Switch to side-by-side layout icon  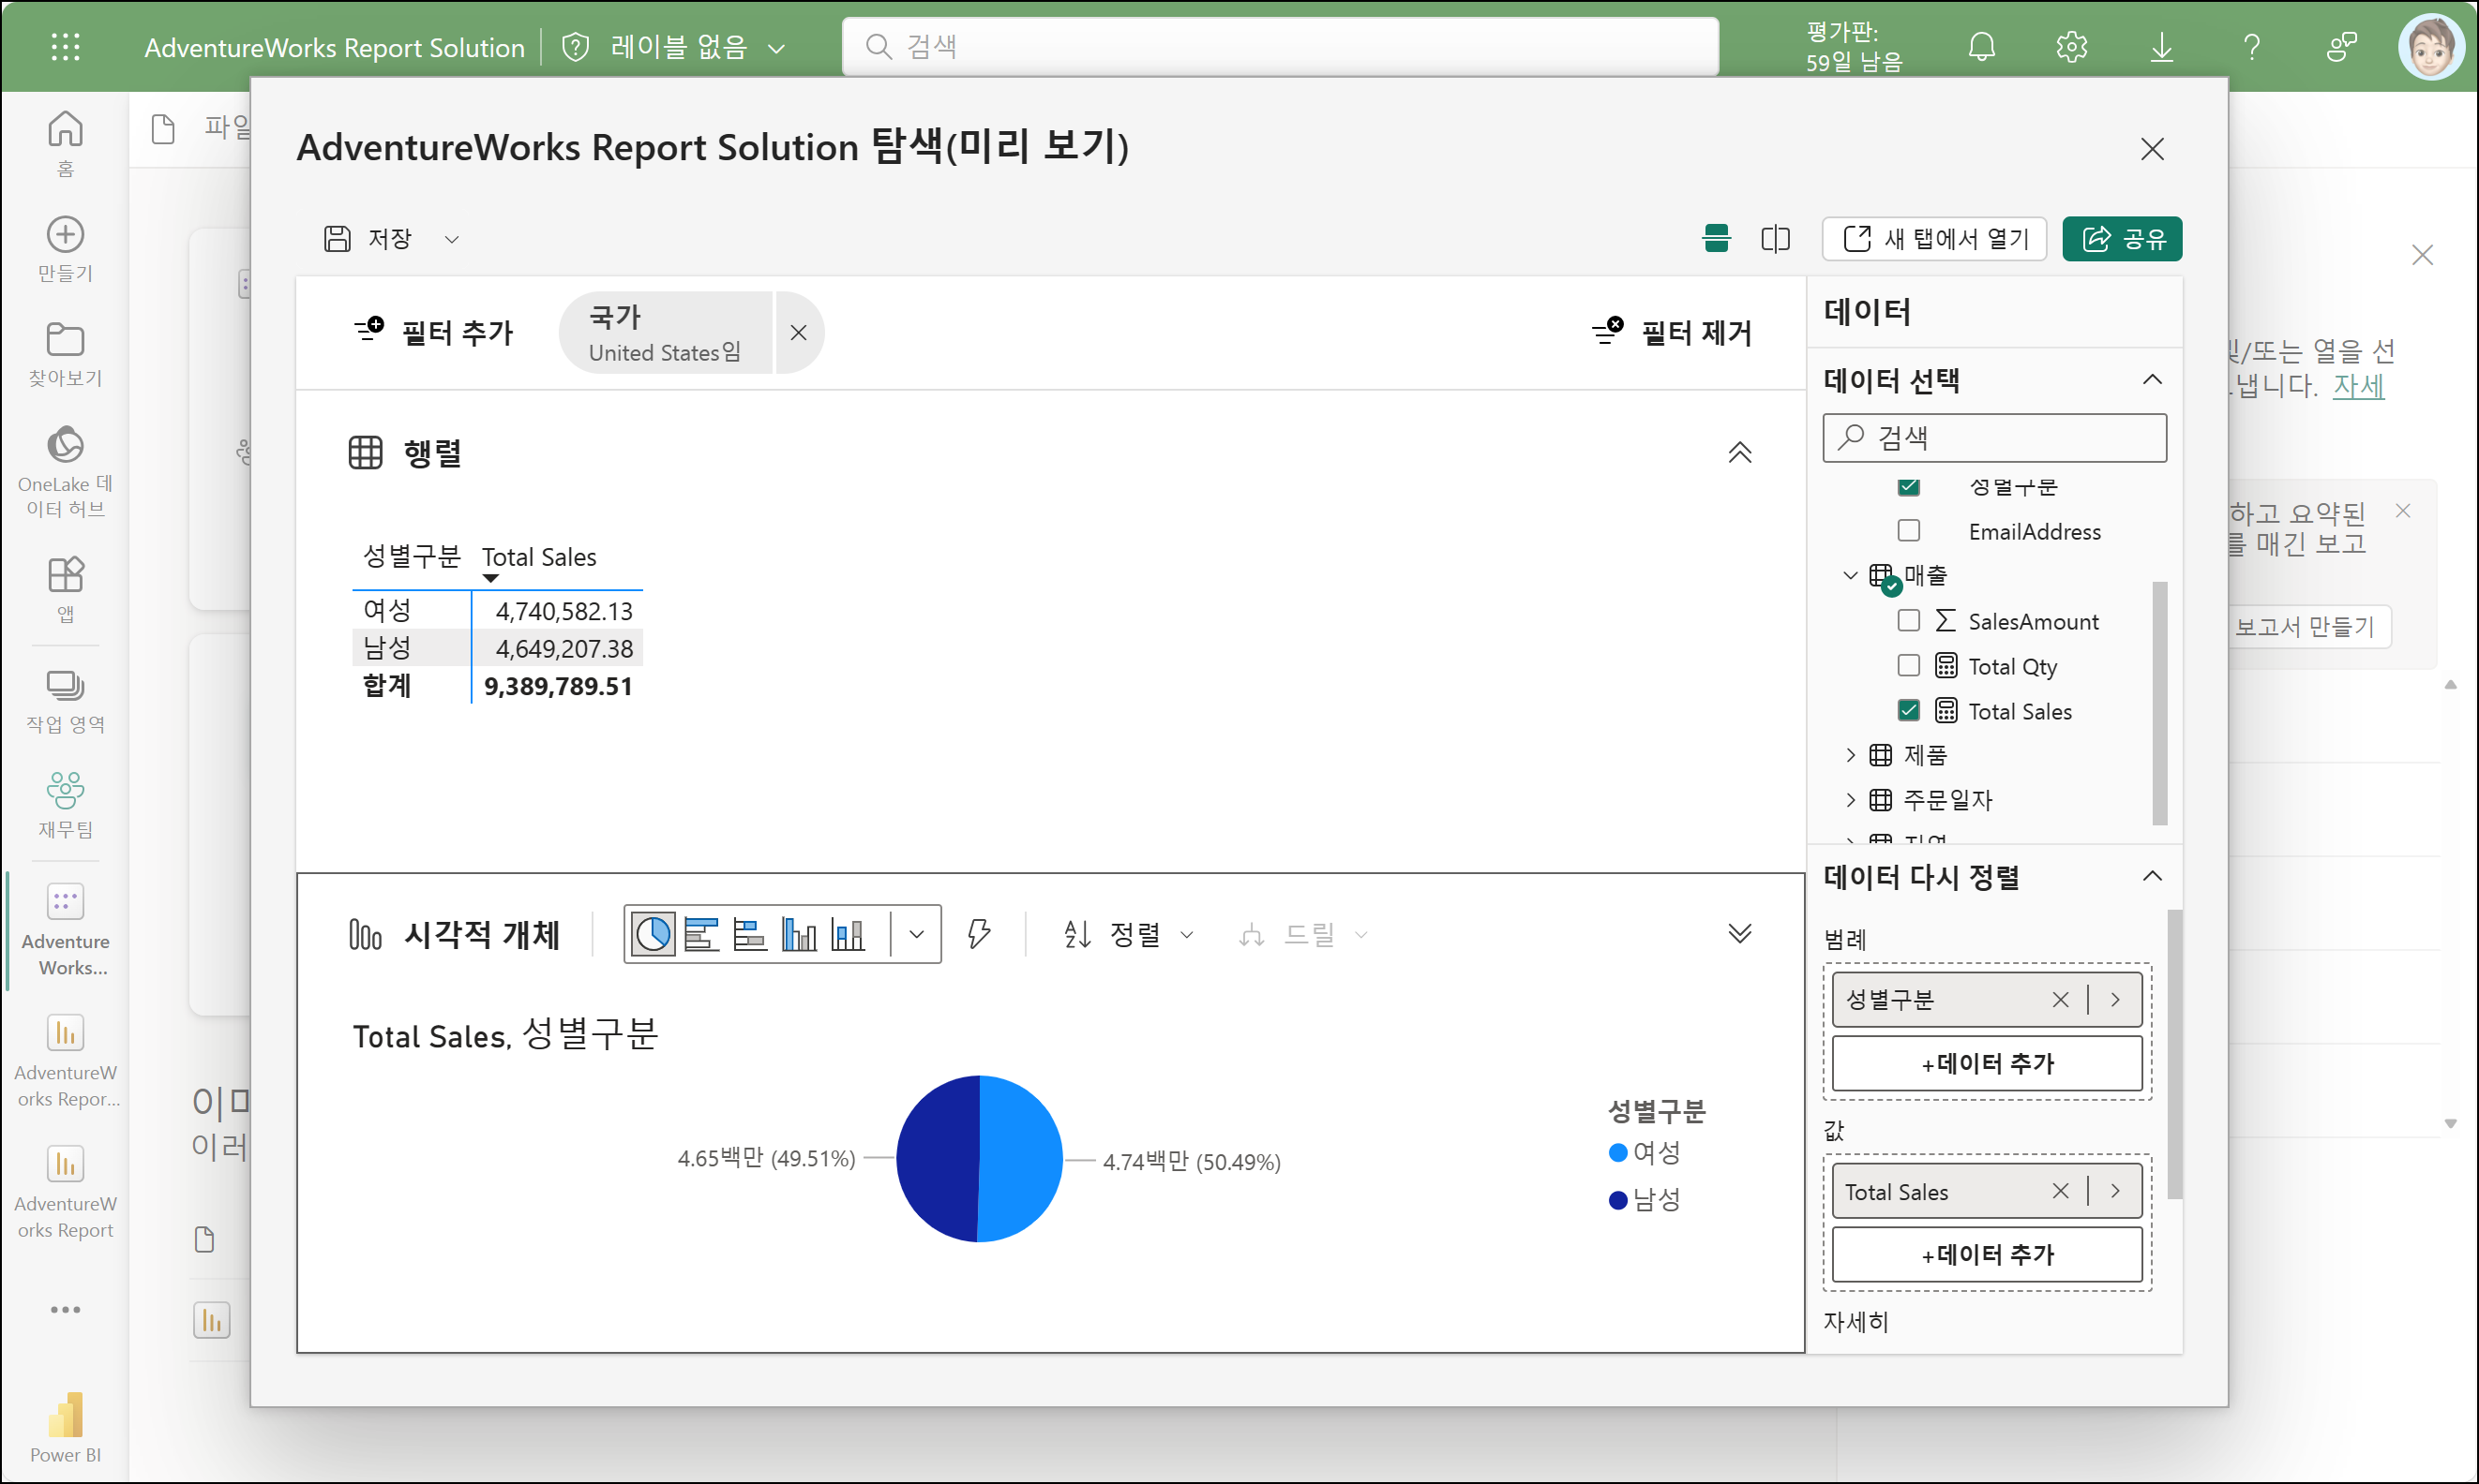[1776, 239]
